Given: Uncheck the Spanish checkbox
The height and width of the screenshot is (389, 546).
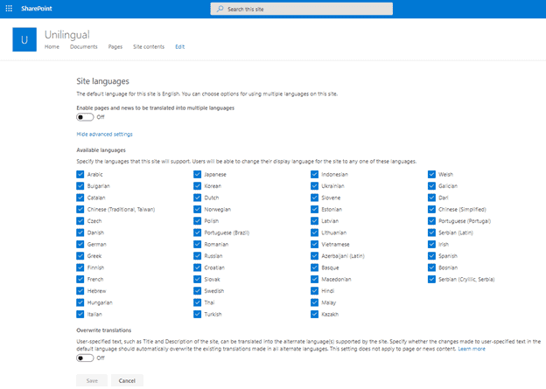Looking at the screenshot, I should (431, 256).
